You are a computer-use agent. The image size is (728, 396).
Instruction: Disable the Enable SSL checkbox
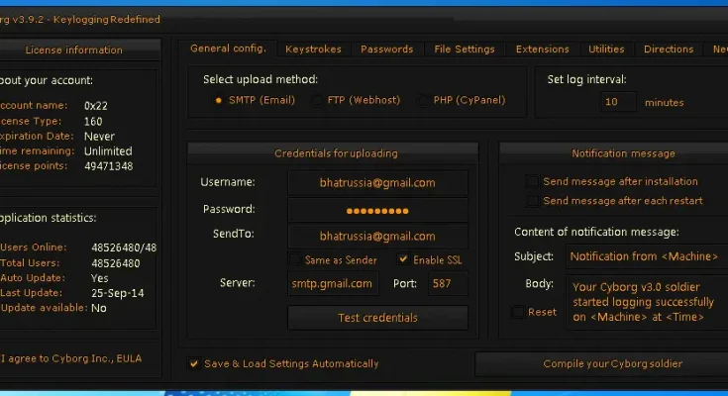pos(403,259)
